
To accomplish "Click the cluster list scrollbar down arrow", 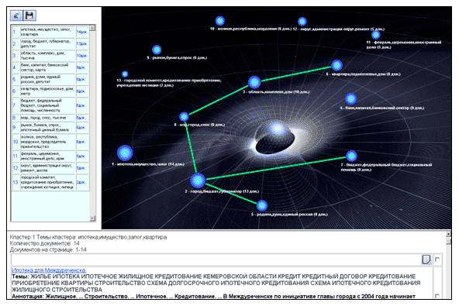I will [92, 218].
